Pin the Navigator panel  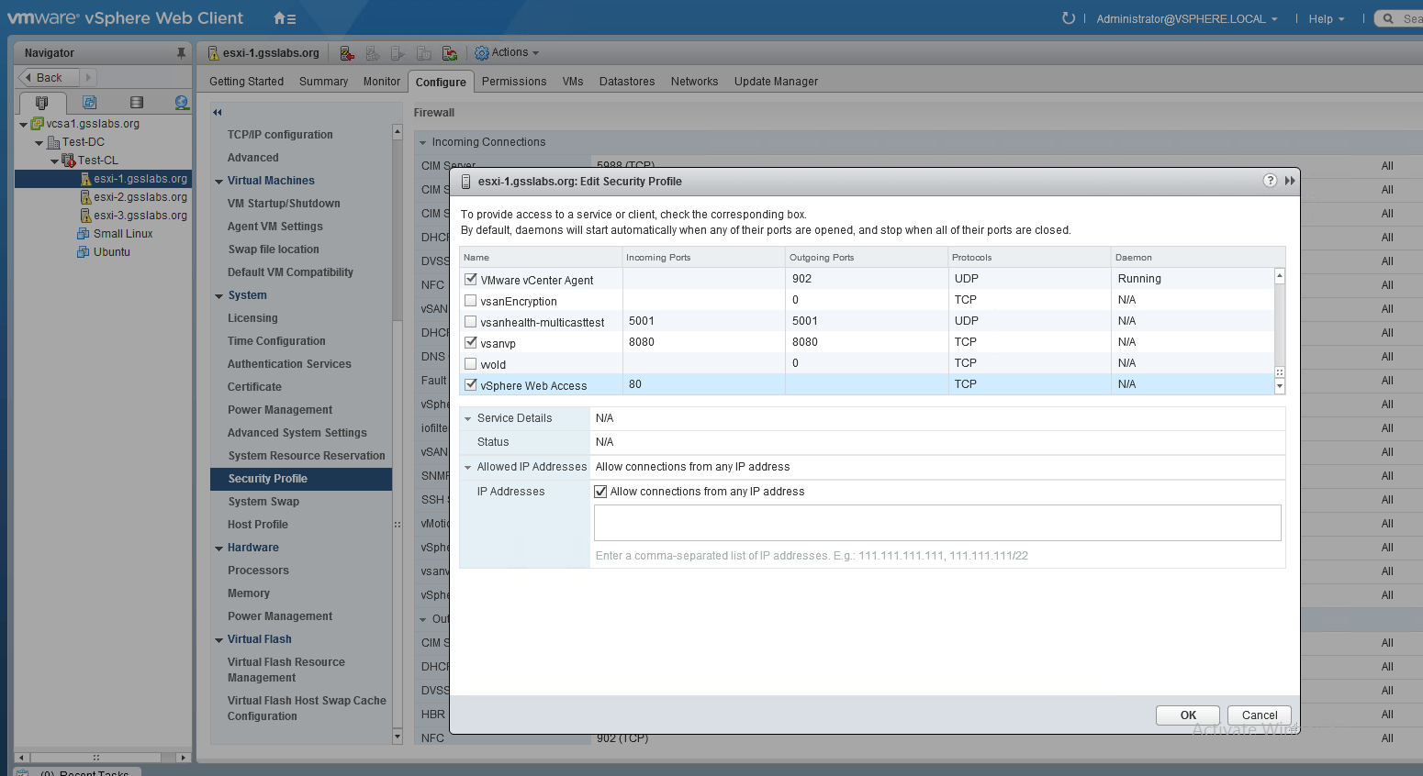click(181, 53)
